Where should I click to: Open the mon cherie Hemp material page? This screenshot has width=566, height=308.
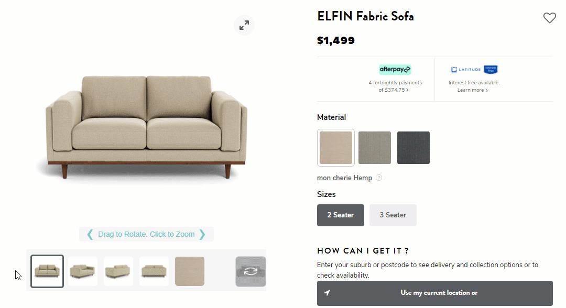(344, 178)
